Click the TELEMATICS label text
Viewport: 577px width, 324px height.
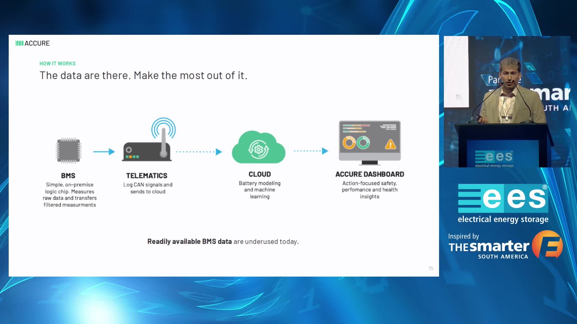tap(147, 175)
